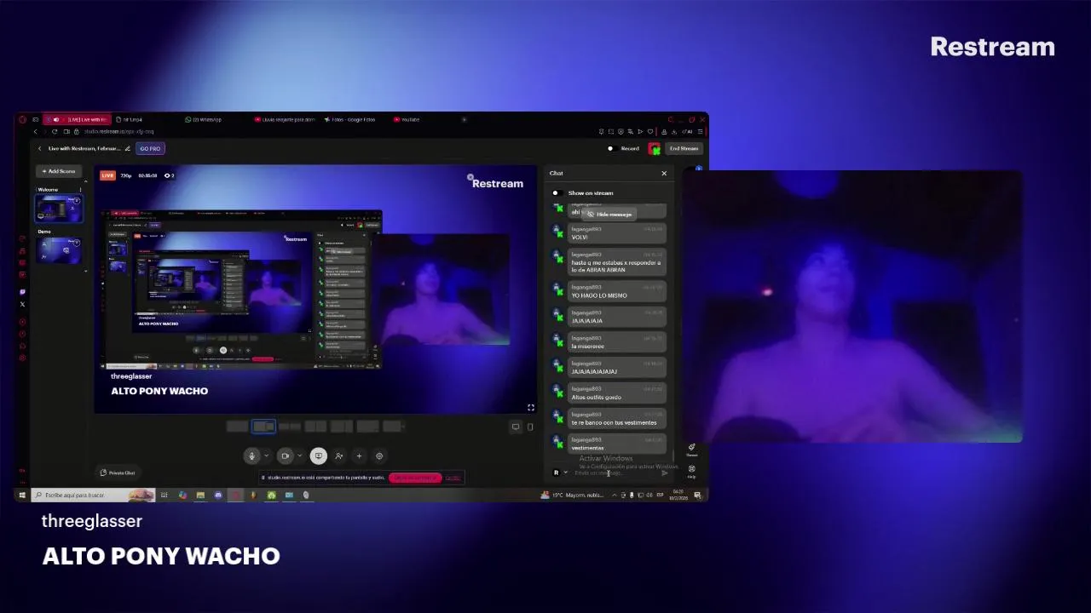Click the End Stream button
This screenshot has width=1091, height=613.
(684, 148)
